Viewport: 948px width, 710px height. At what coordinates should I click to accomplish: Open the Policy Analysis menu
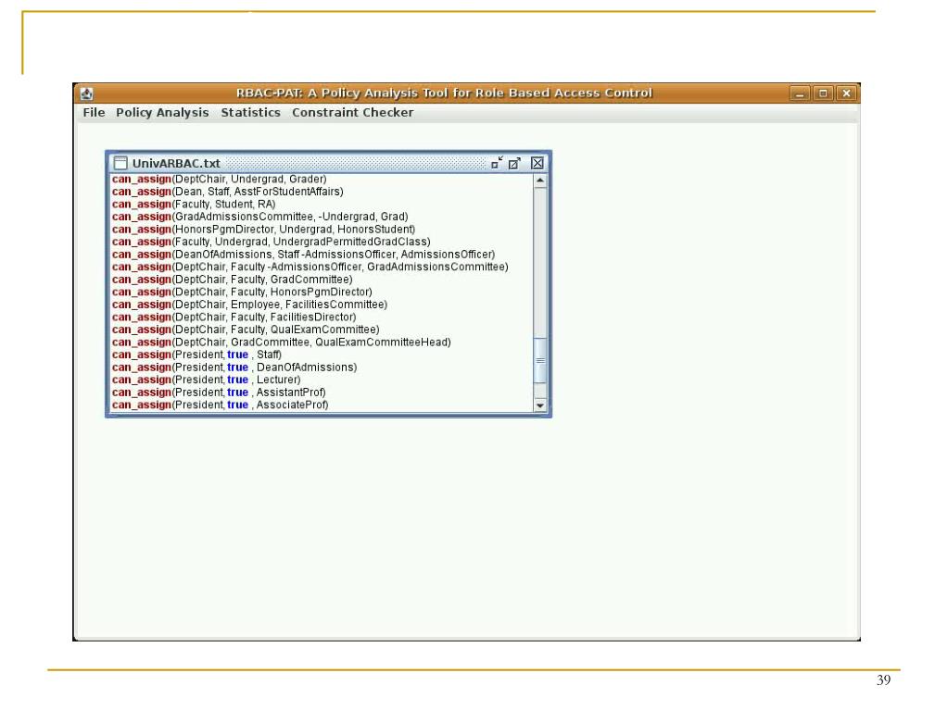tap(162, 112)
